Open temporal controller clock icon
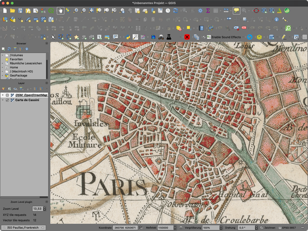The width and height of the screenshot is (308, 231). (x=168, y=11)
